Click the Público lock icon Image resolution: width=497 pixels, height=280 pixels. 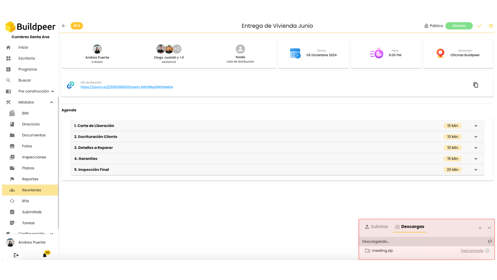(426, 26)
